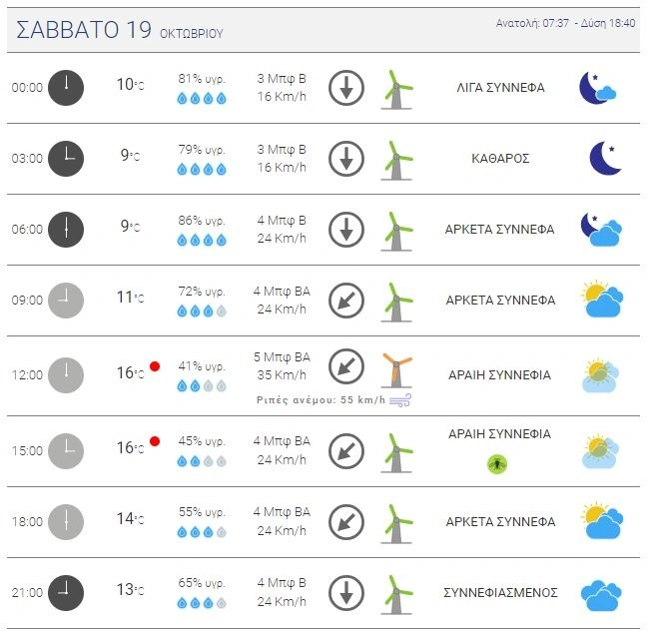This screenshot has width=648, height=632.
Task: Click the ΣΥΝΝΕΦΙΑΣΜΕΝΟΣ description at 21:00
Action: (x=500, y=593)
